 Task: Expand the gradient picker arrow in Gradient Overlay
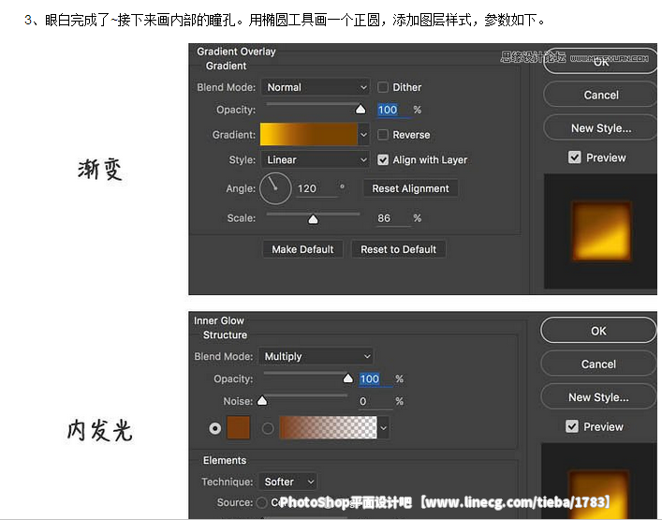(363, 135)
